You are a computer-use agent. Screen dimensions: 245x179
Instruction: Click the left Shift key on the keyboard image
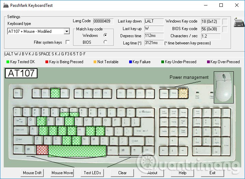point(24,140)
